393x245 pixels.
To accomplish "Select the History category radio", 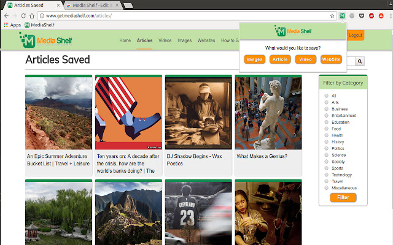I will (x=326, y=141).
